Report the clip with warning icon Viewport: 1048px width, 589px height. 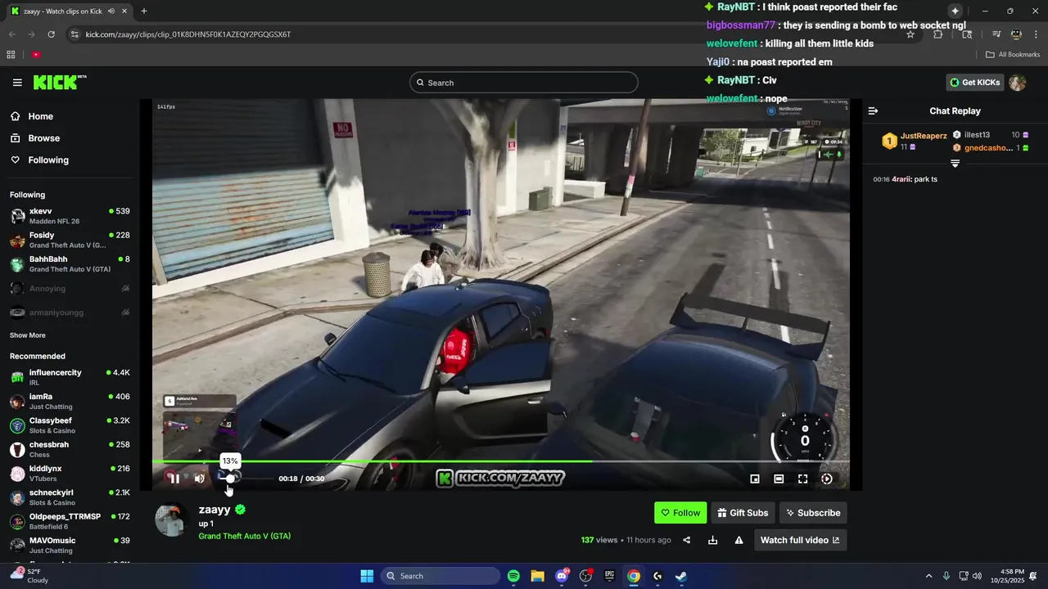click(739, 540)
